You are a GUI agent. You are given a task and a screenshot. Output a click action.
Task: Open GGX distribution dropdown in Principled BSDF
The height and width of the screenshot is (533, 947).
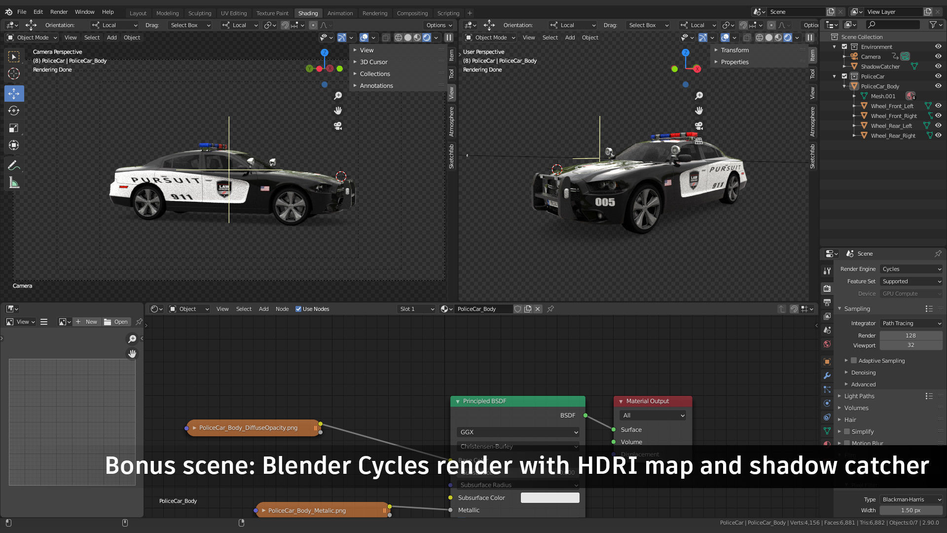pos(518,432)
